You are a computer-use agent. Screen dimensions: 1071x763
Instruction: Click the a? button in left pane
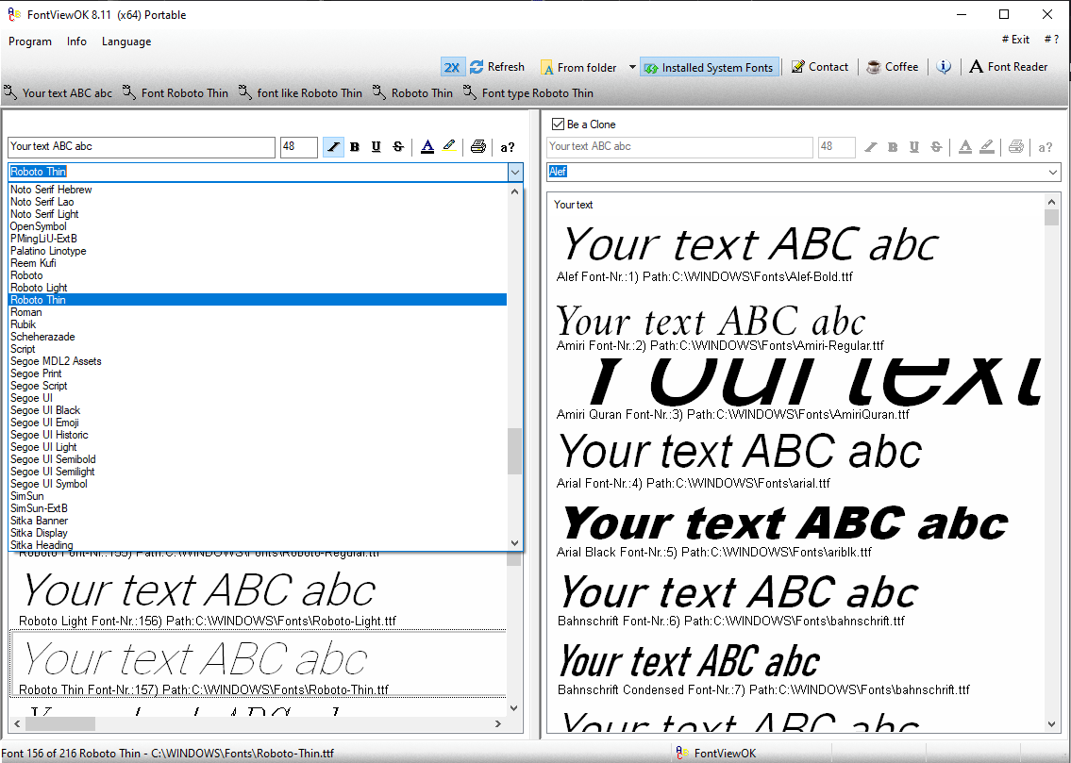[508, 147]
